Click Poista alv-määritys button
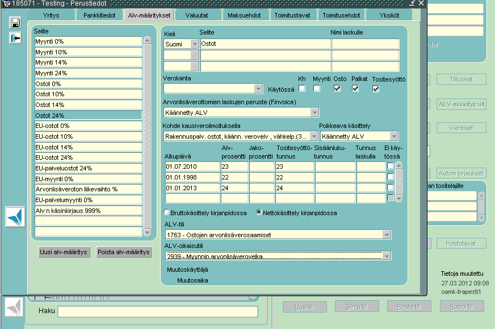 [x=123, y=252]
